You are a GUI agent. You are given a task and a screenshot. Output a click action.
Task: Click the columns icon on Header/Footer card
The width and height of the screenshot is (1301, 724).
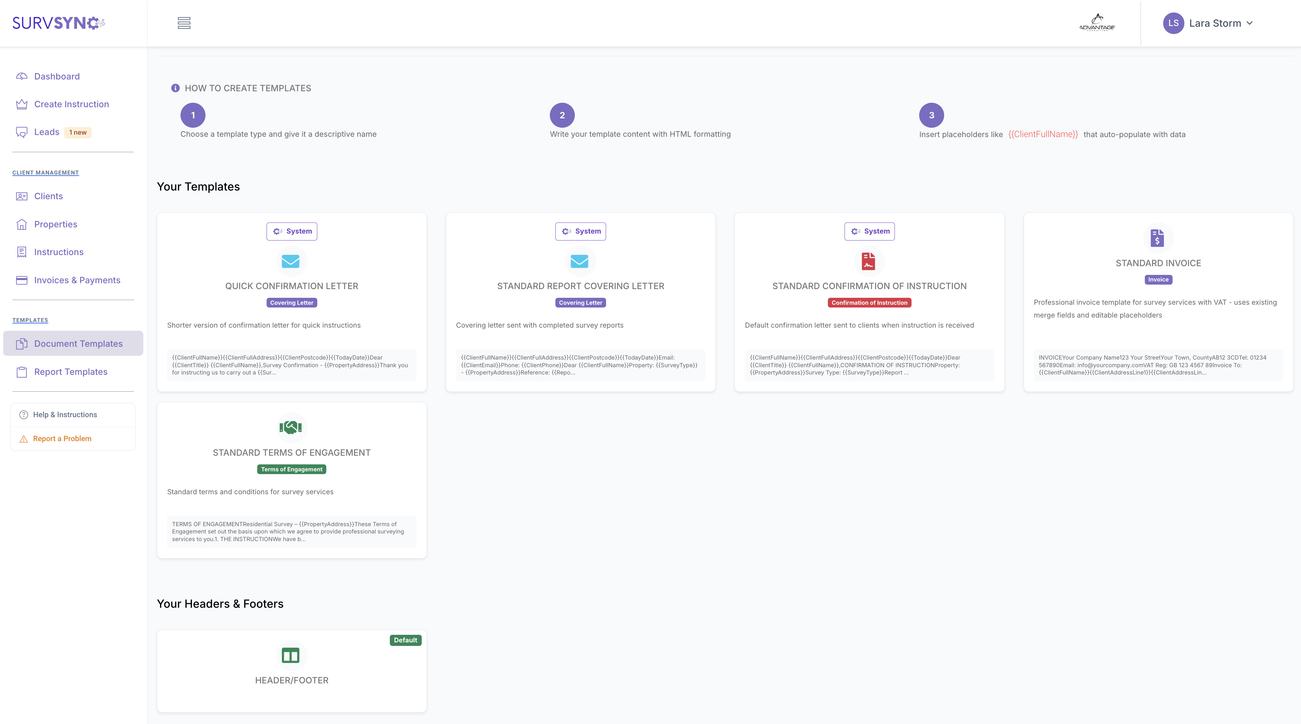pyautogui.click(x=291, y=656)
